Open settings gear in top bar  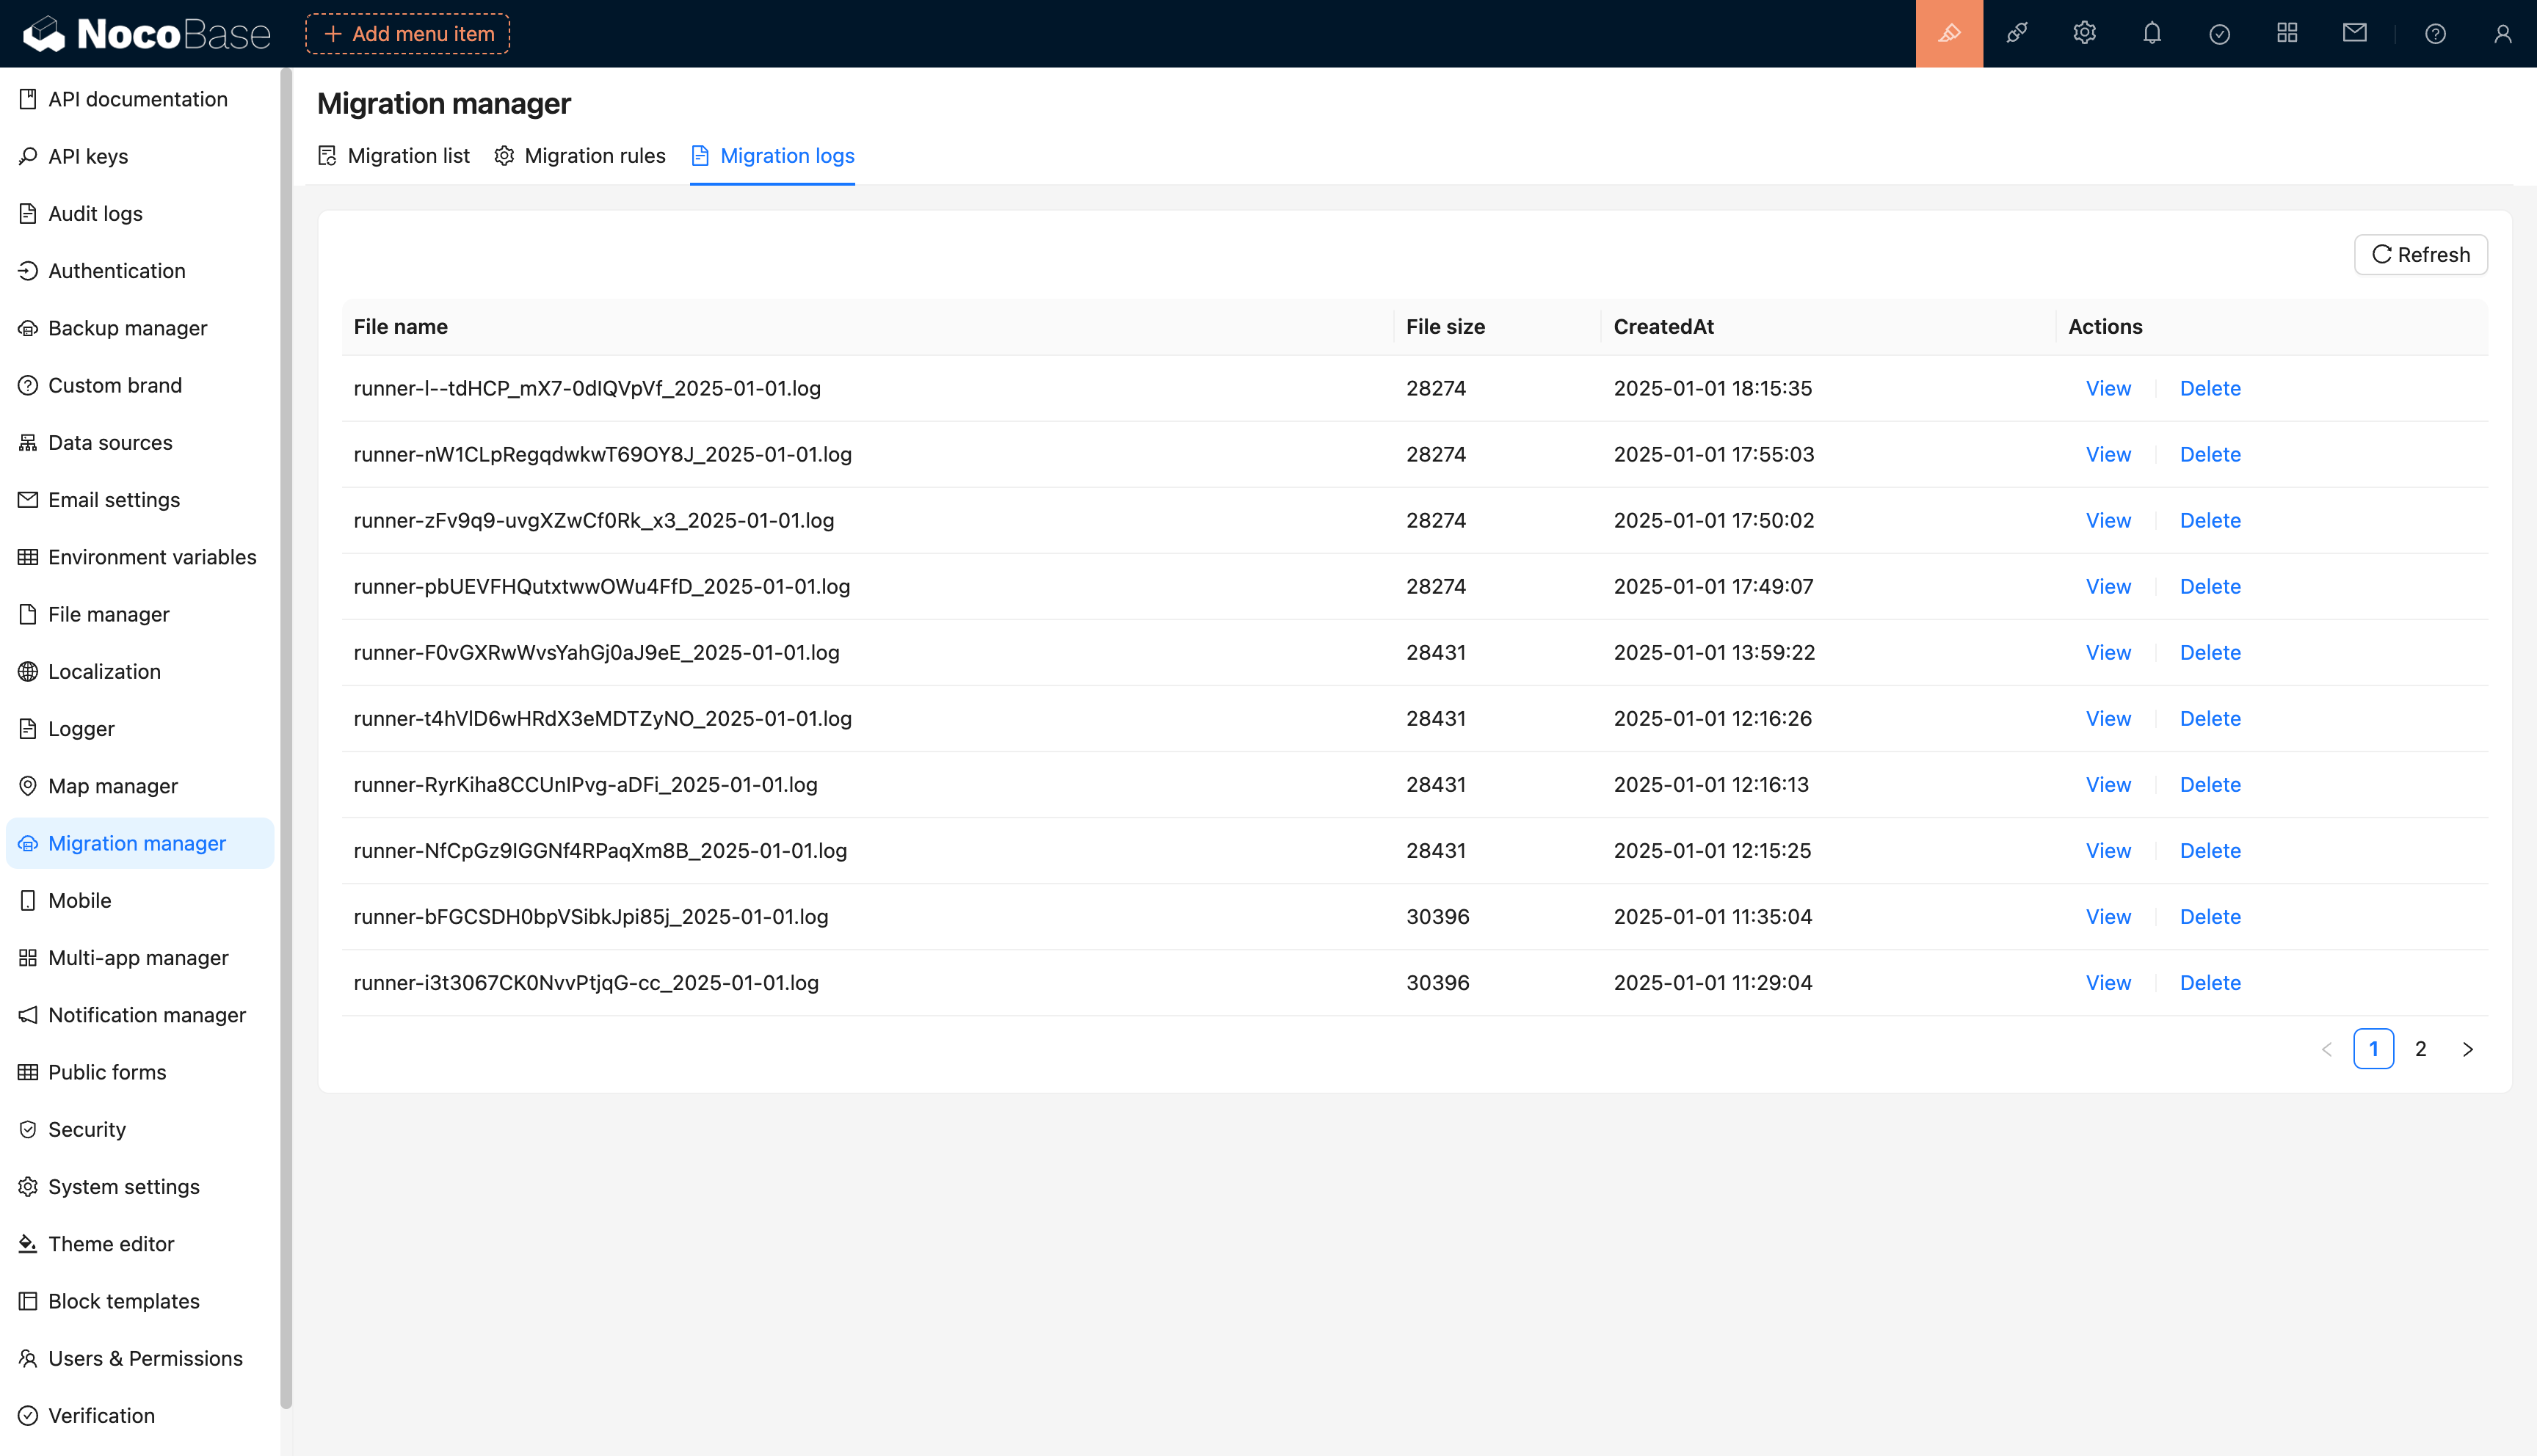click(x=2084, y=34)
